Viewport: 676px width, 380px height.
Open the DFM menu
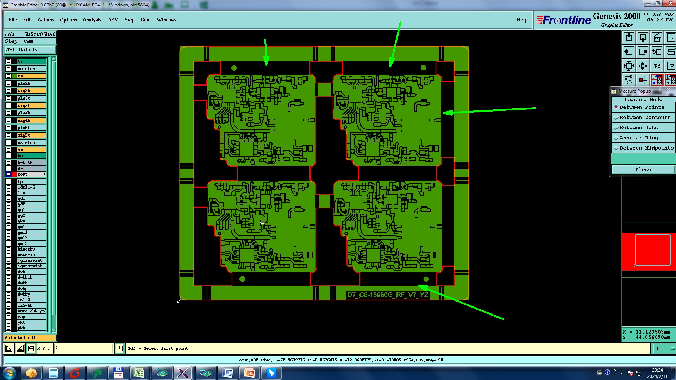(x=113, y=20)
